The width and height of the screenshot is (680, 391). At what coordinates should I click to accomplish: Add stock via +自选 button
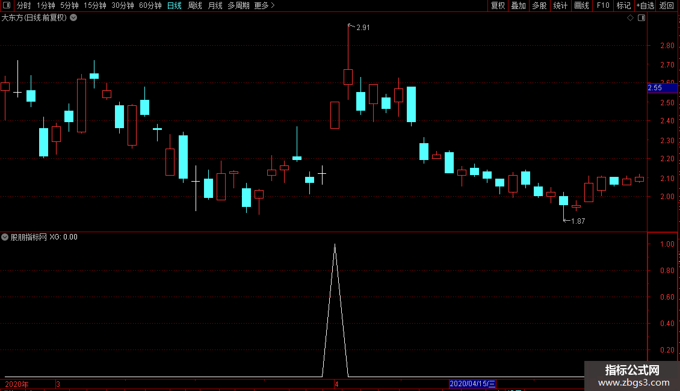pyautogui.click(x=645, y=5)
